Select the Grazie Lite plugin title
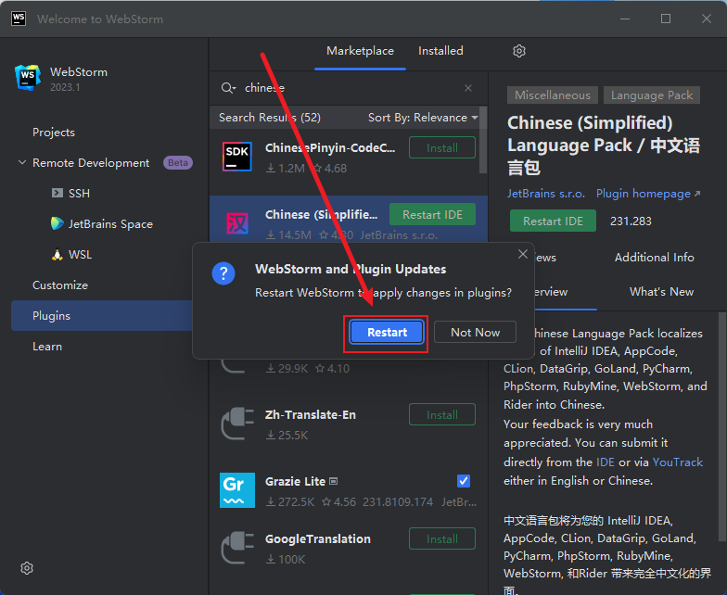The height and width of the screenshot is (595, 727). click(x=295, y=482)
